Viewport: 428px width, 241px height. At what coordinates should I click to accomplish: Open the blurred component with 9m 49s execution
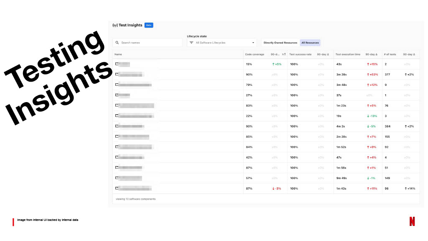[130, 178]
